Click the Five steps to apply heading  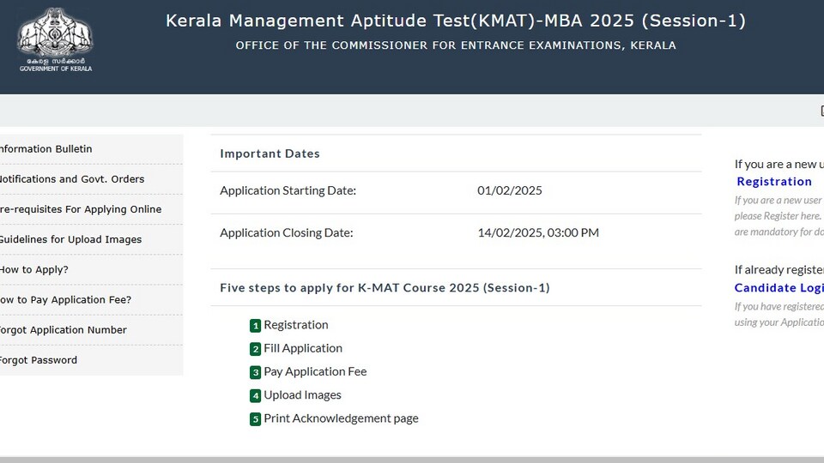pyautogui.click(x=385, y=288)
